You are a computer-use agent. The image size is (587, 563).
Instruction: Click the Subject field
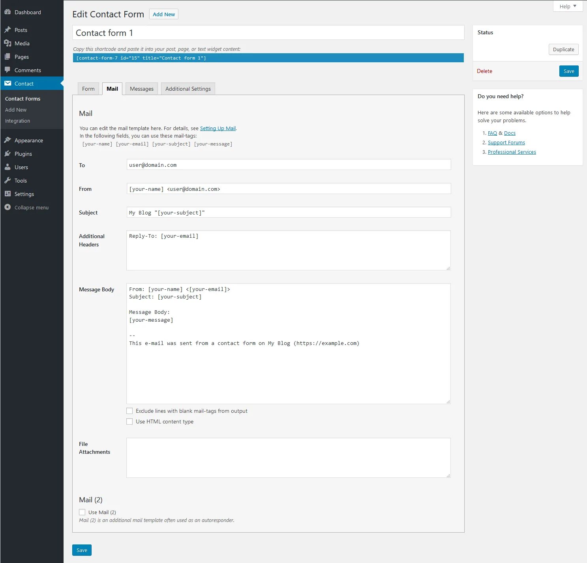pos(289,213)
